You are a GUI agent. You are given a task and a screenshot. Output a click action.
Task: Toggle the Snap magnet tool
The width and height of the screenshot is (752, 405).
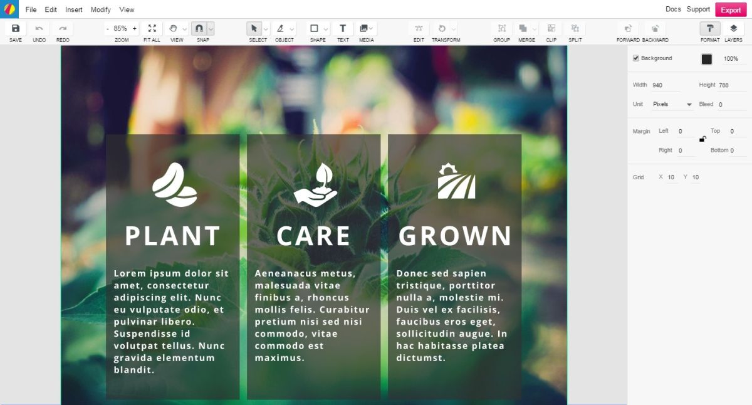point(199,28)
